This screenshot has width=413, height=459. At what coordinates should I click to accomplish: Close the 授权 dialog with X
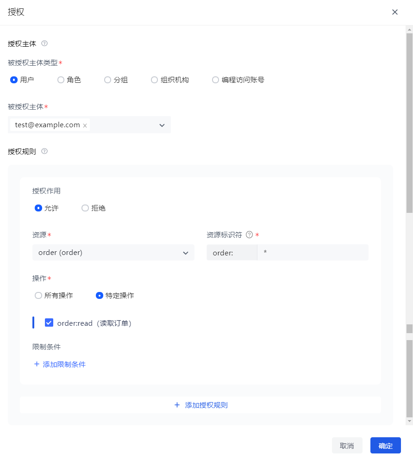[394, 12]
